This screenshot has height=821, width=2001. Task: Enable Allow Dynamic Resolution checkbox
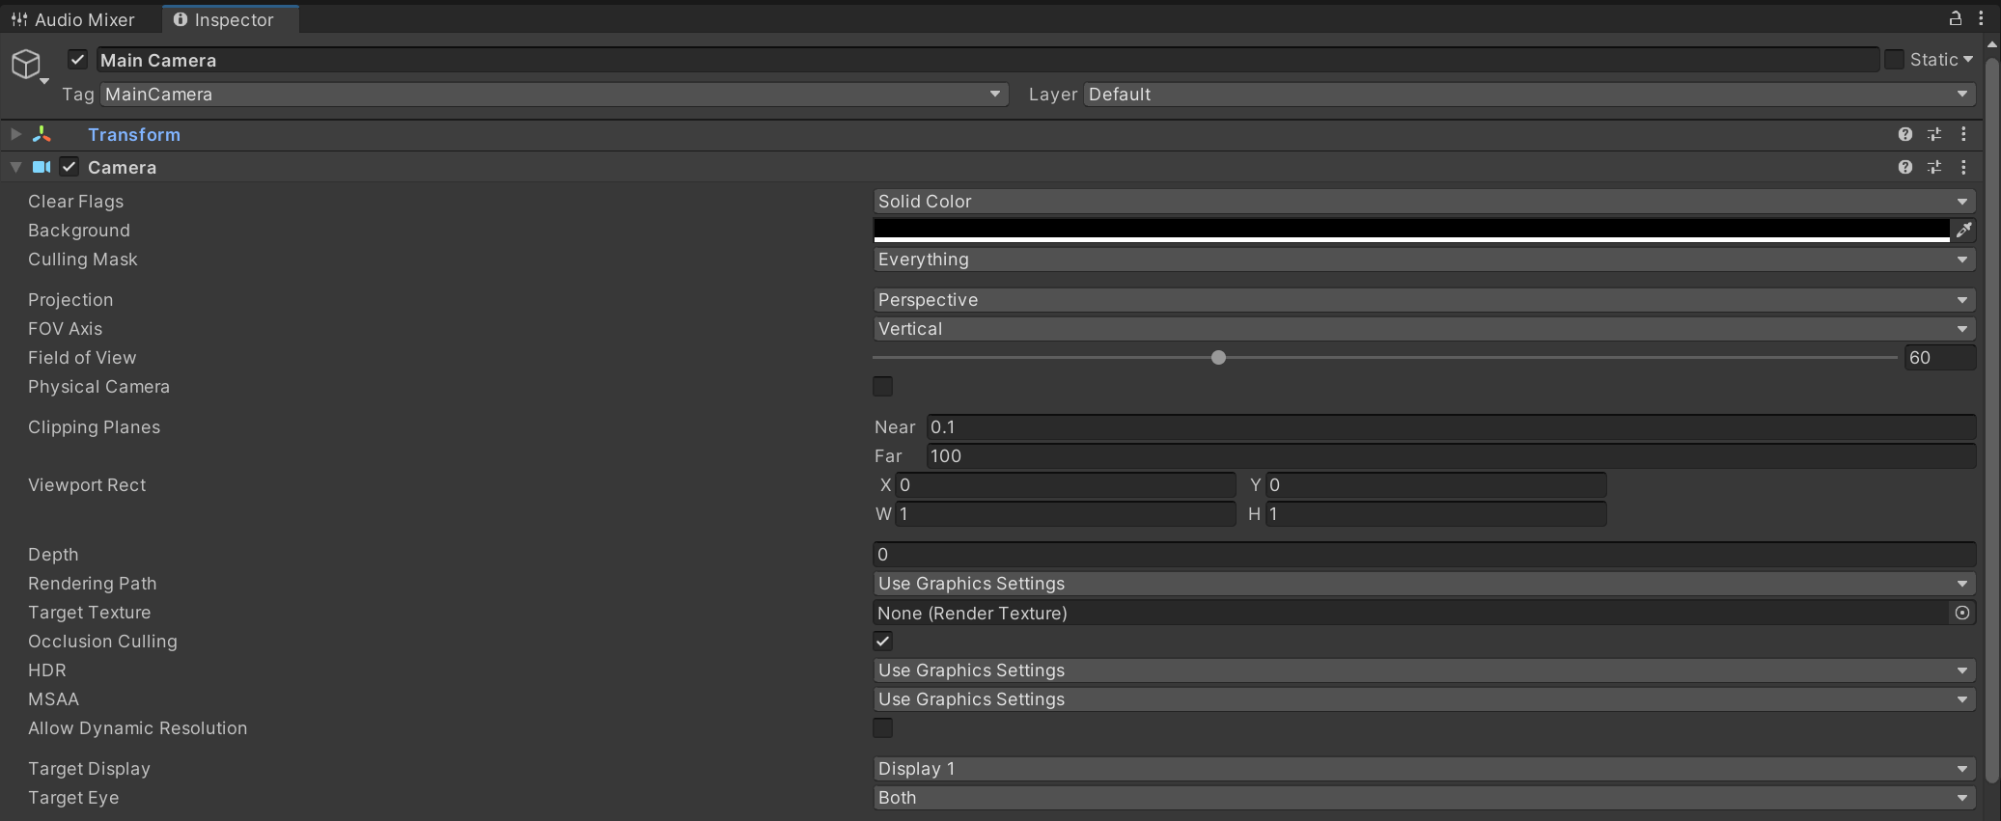tap(882, 727)
